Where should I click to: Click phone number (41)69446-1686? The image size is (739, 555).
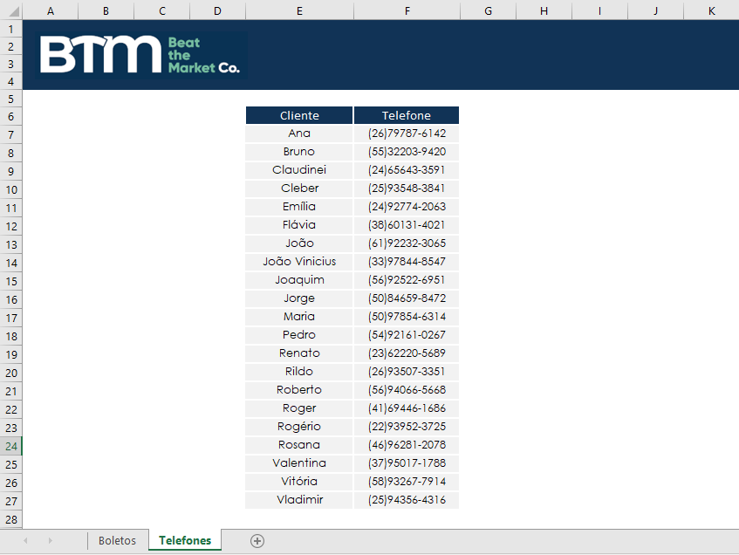(x=407, y=408)
